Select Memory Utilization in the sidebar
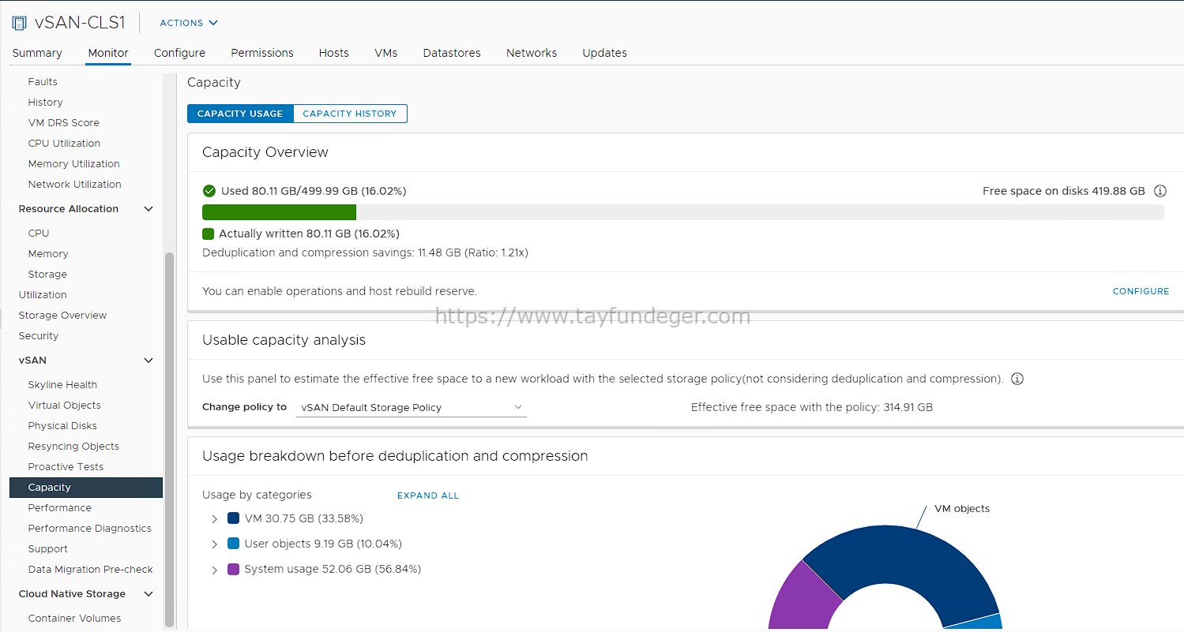The width and height of the screenshot is (1184, 632). [x=73, y=163]
